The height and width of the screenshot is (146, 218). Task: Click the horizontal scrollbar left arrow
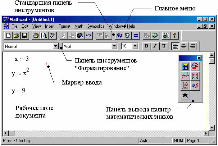click(5, 133)
